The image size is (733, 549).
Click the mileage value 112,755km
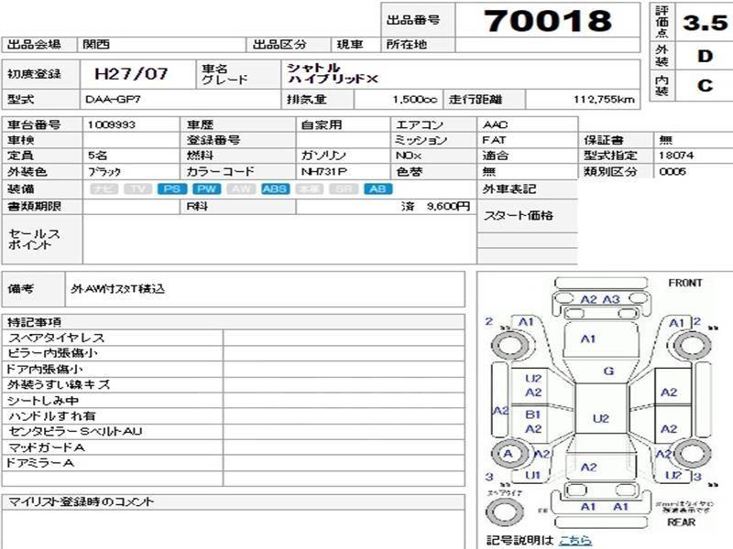click(604, 100)
